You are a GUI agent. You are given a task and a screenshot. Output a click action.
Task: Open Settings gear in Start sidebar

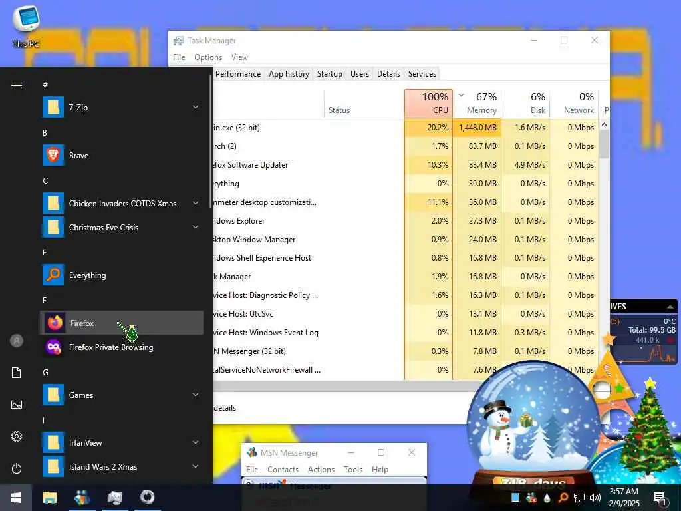pos(17,436)
